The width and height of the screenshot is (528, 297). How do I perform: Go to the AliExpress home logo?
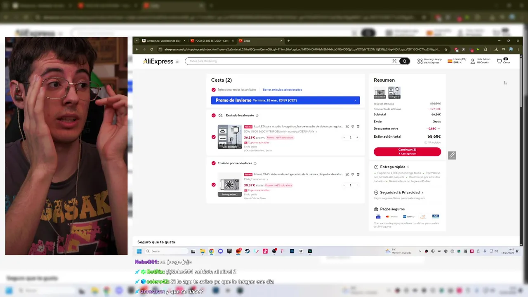pos(158,61)
